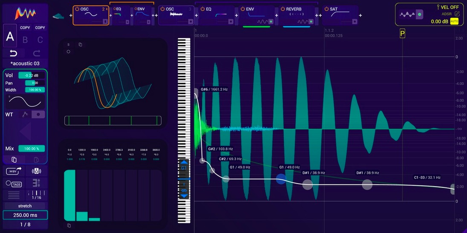Screen dimensions: 467x233
Task: Click the sine waveform thumbnail
Action: coord(25,102)
